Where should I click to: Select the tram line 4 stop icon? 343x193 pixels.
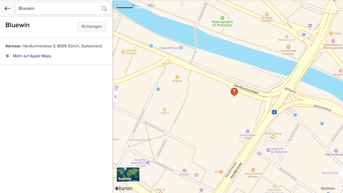point(274,112)
